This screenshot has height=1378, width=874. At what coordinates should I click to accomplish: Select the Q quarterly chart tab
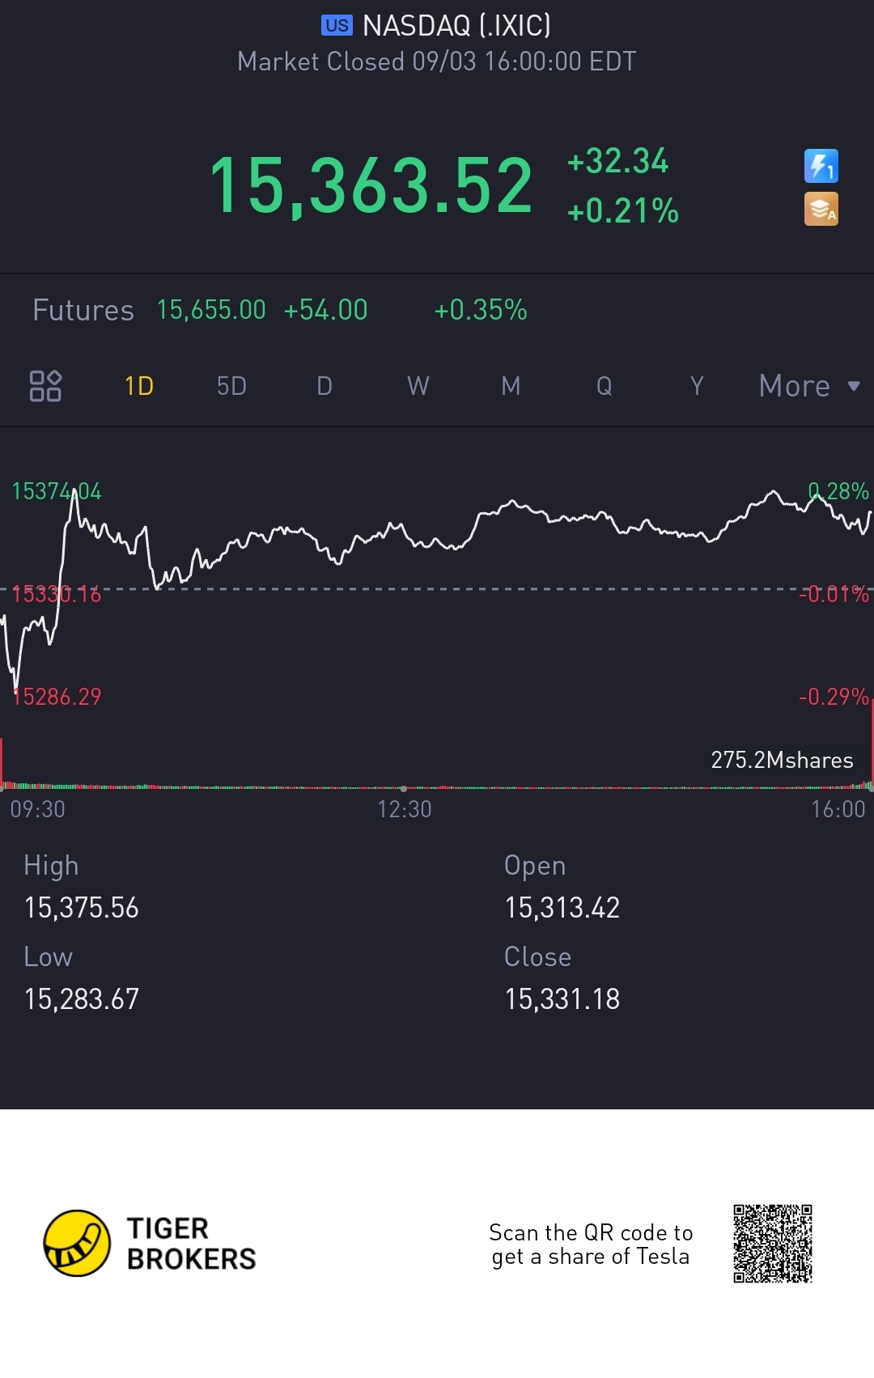pyautogui.click(x=604, y=386)
